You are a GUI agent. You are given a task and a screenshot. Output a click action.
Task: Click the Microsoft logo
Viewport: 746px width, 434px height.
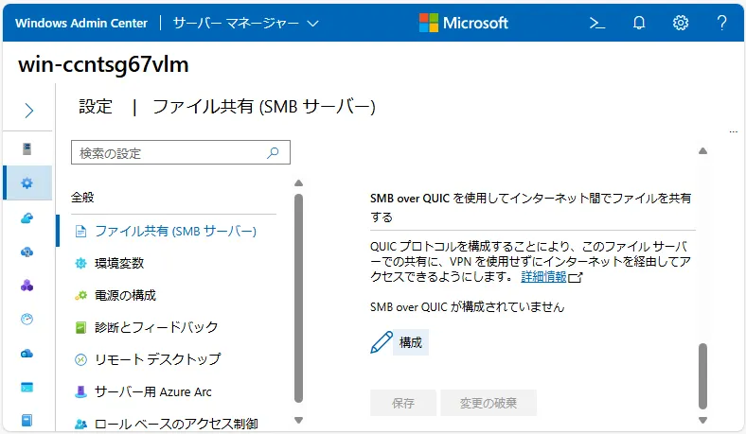tap(463, 23)
